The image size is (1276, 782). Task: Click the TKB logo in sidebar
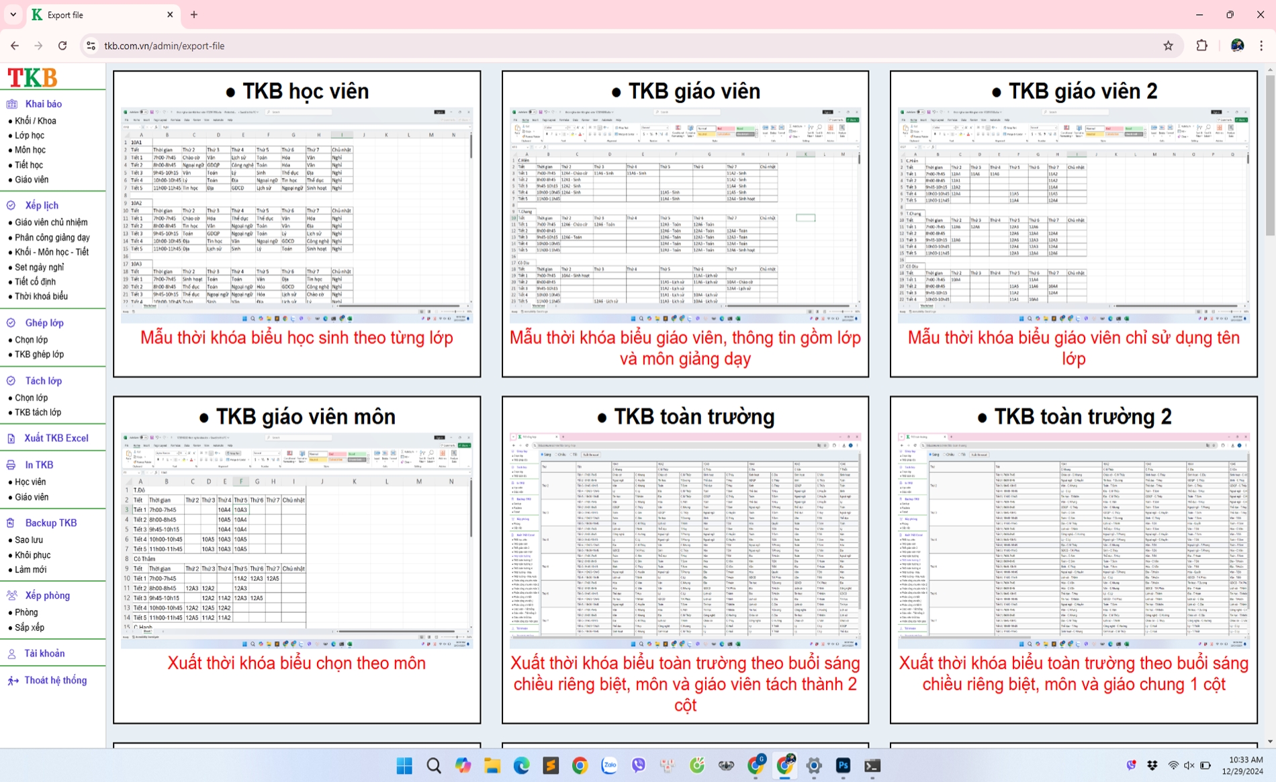pyautogui.click(x=32, y=78)
